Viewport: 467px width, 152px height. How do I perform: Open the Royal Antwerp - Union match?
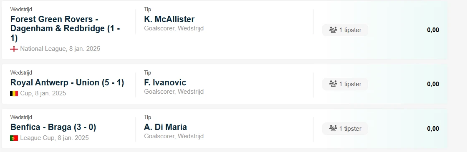[x=67, y=82]
